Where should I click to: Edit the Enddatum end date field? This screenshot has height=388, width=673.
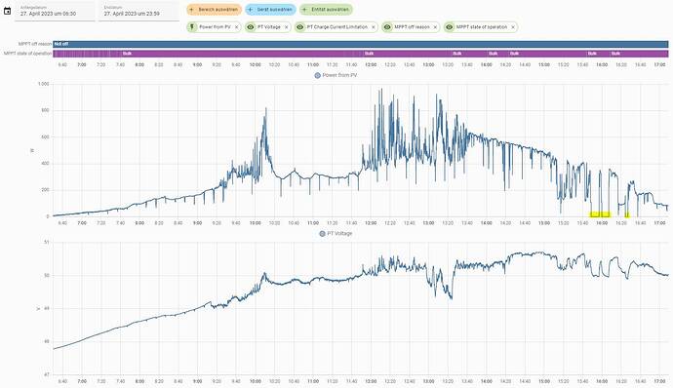139,11
